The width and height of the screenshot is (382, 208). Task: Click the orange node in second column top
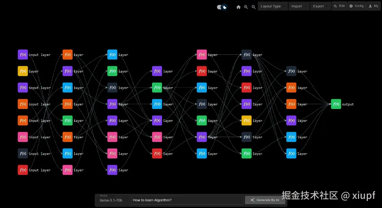[x=68, y=54]
